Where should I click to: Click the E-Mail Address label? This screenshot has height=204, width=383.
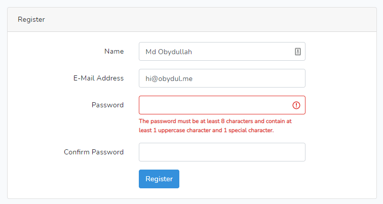98,78
